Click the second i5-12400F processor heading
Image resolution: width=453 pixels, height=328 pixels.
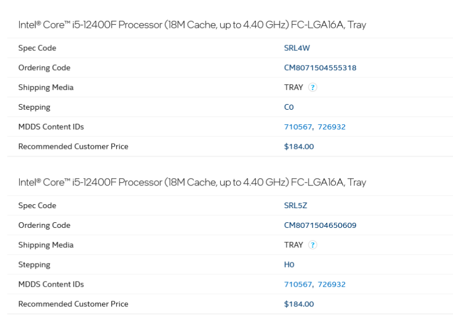point(192,182)
